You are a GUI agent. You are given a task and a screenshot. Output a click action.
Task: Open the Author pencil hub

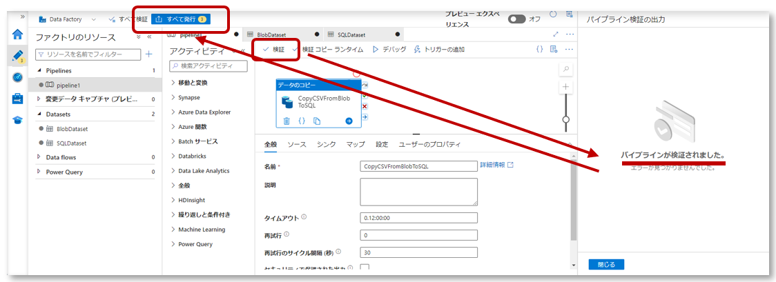coord(18,55)
